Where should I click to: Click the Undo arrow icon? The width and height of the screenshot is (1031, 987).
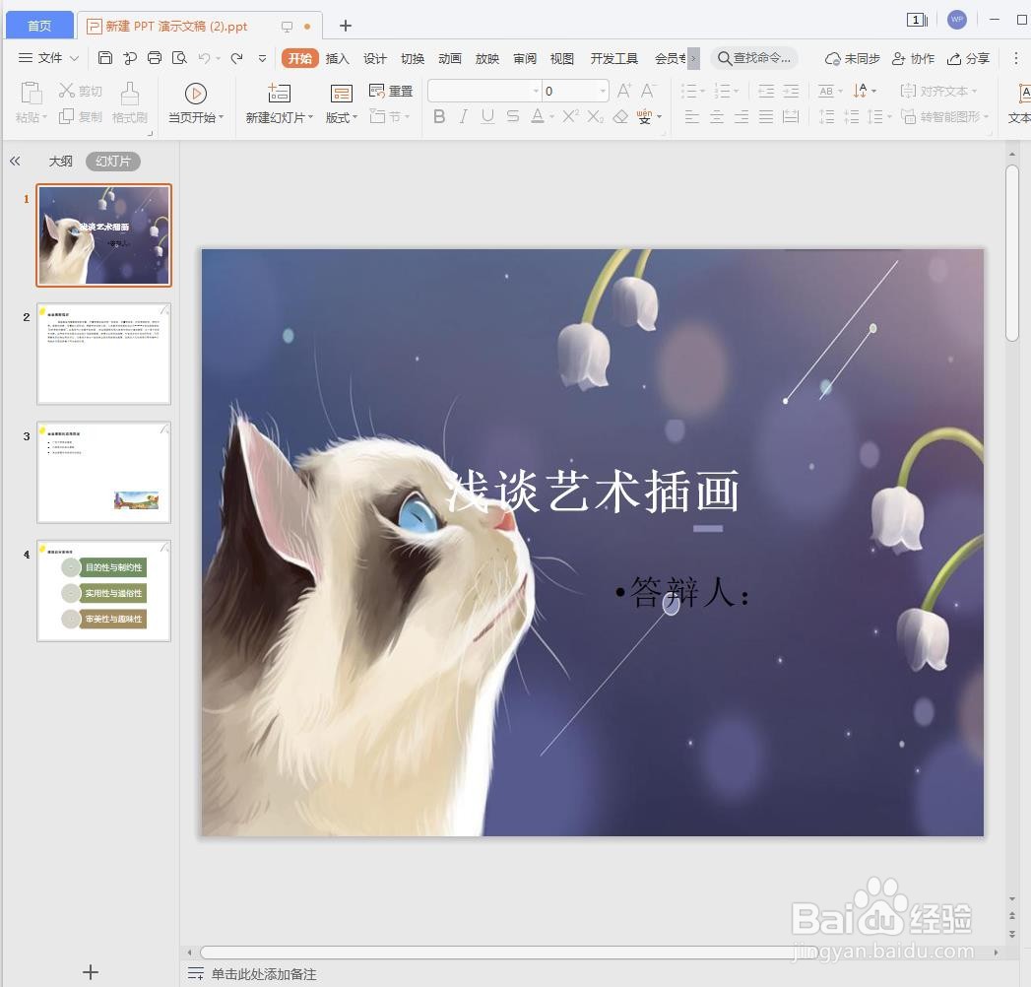(x=205, y=58)
